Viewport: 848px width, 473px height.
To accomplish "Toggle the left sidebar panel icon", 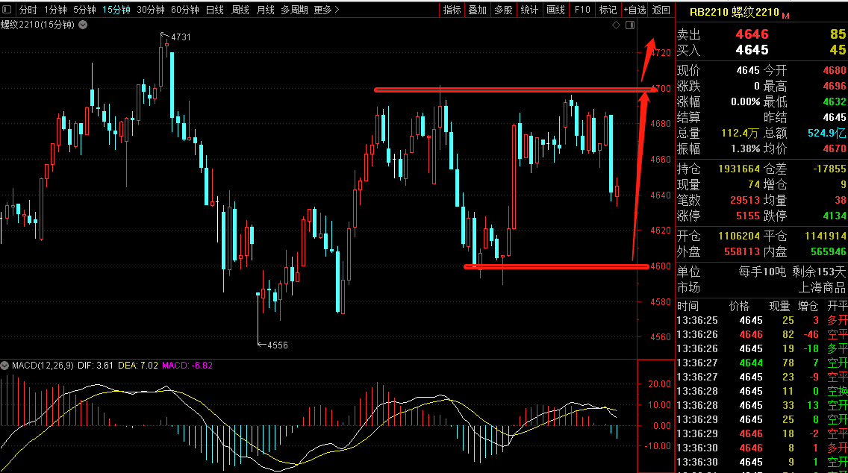I will point(7,10).
